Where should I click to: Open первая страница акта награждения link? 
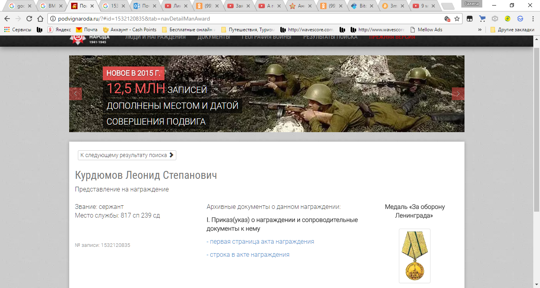(x=260, y=242)
